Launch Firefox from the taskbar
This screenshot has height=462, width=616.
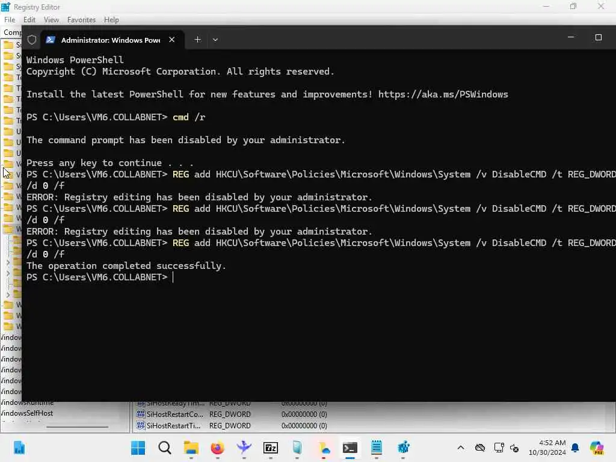[x=217, y=448]
